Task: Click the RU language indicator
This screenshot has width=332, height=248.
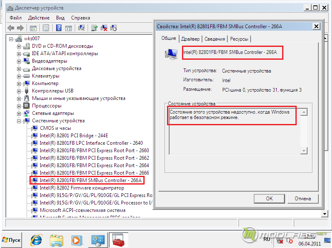Action: pyautogui.click(x=267, y=240)
